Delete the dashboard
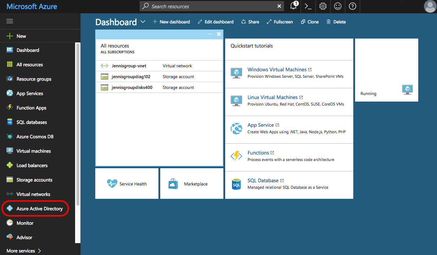The height and width of the screenshot is (255, 437). 336,22
